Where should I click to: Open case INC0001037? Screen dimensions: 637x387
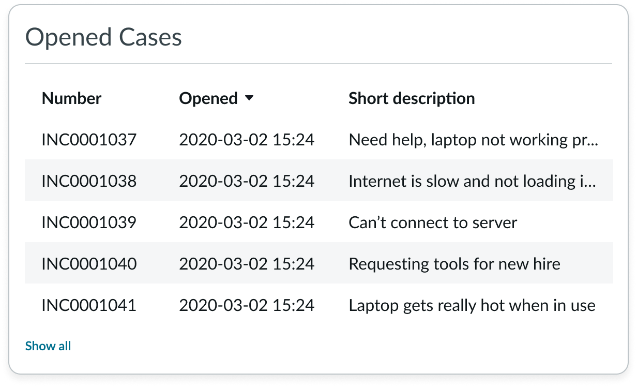(89, 140)
